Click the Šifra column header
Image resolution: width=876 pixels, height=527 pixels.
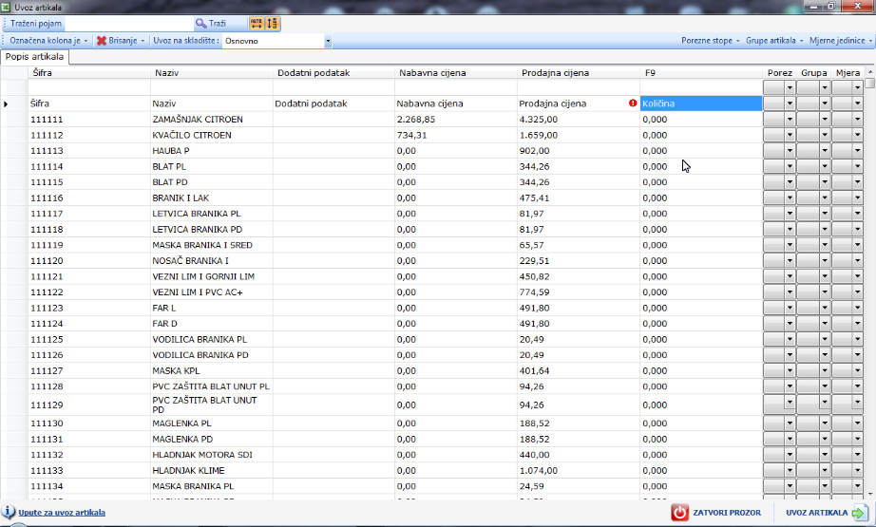pos(88,72)
